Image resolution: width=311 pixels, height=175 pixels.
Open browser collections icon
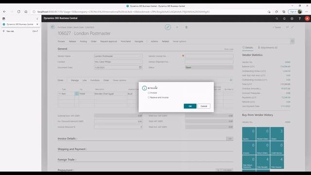[x=284, y=12]
